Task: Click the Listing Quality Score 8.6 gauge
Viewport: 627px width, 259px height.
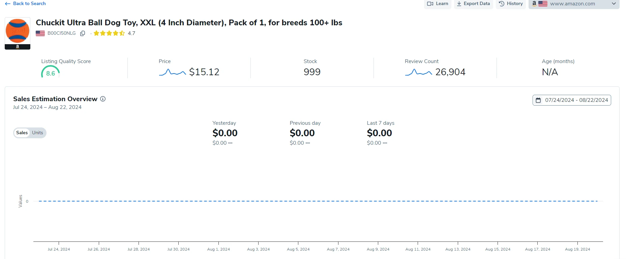Action: click(51, 72)
